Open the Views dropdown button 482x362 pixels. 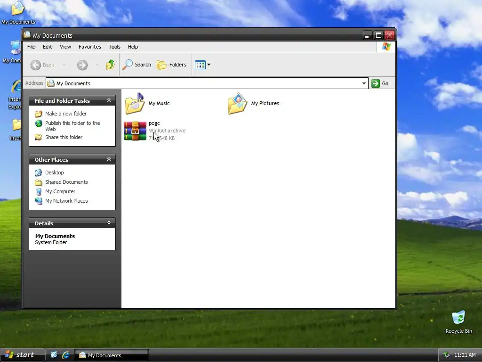pyautogui.click(x=202, y=65)
